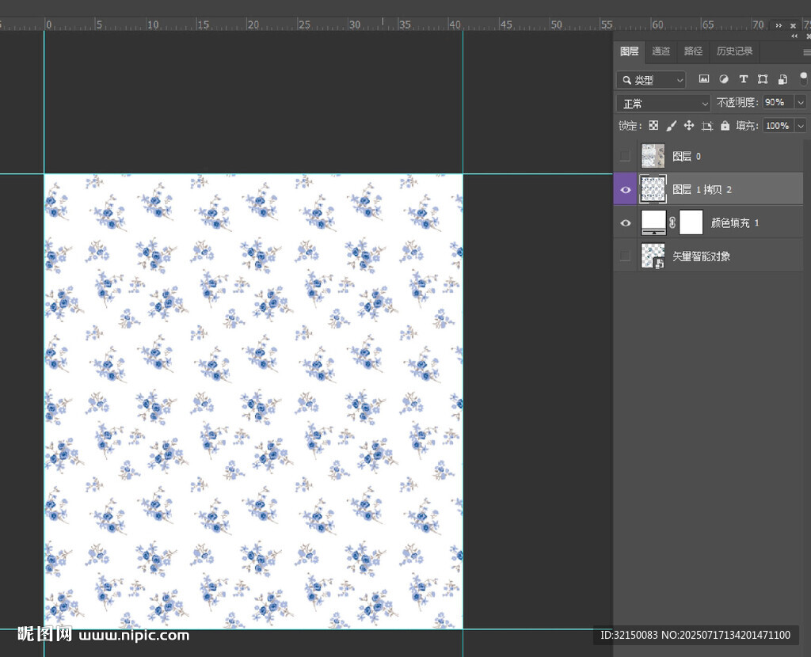Switch to the 通道 tab

[x=661, y=51]
